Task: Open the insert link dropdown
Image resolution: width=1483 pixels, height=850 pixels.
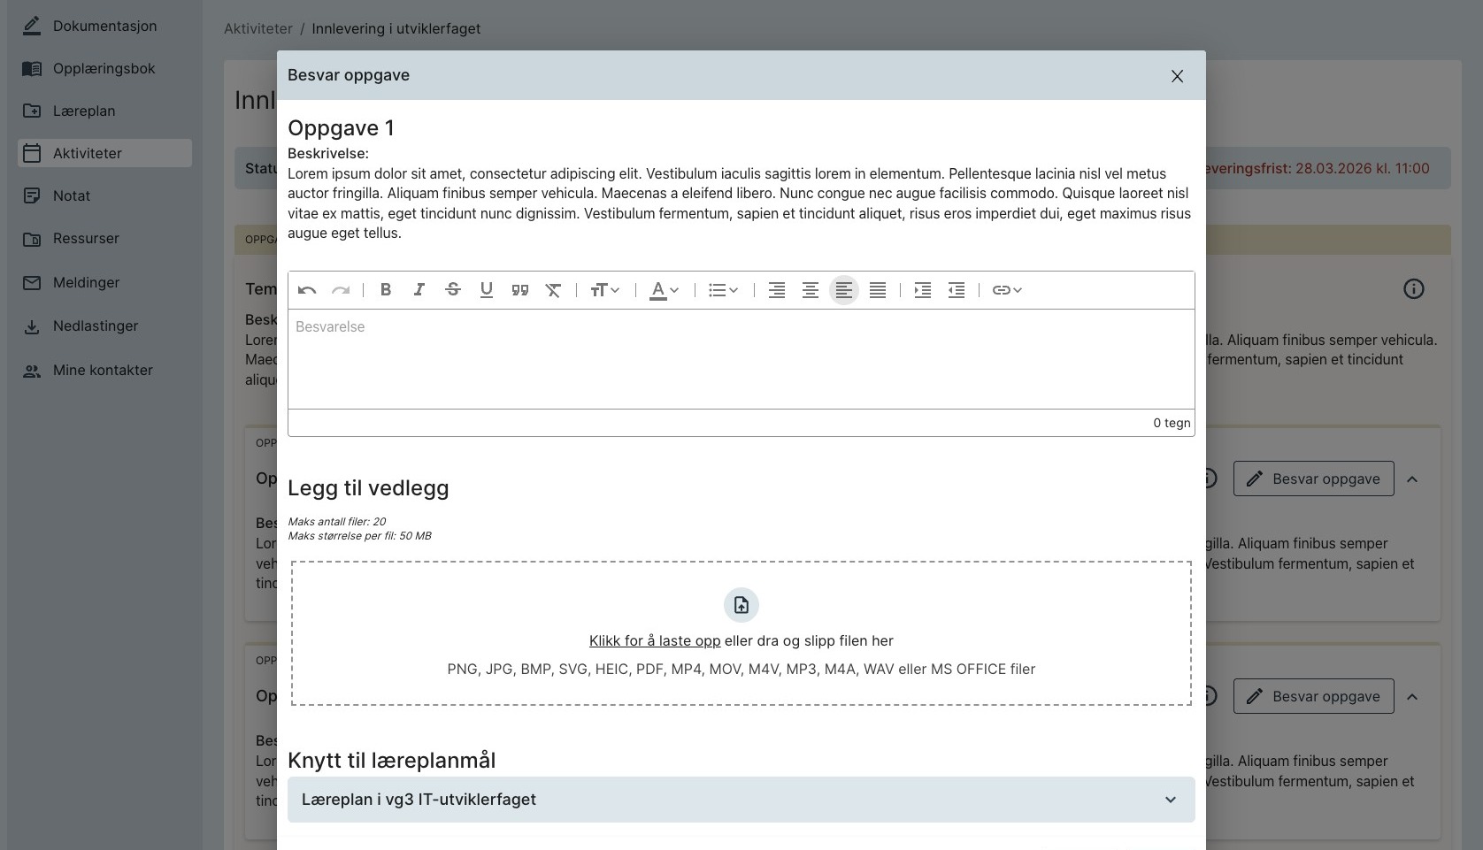Action: point(1007,290)
